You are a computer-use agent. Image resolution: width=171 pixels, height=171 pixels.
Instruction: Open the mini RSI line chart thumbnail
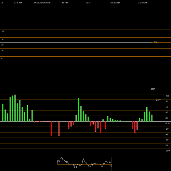coord(84,164)
